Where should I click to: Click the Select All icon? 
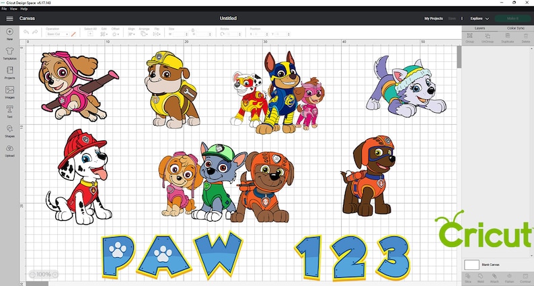tap(90, 34)
